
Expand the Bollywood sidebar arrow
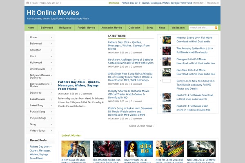(51, 44)
